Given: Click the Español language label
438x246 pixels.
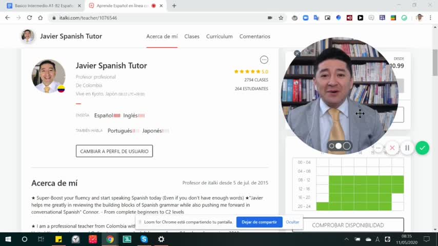Looking at the screenshot, I should click(x=104, y=115).
